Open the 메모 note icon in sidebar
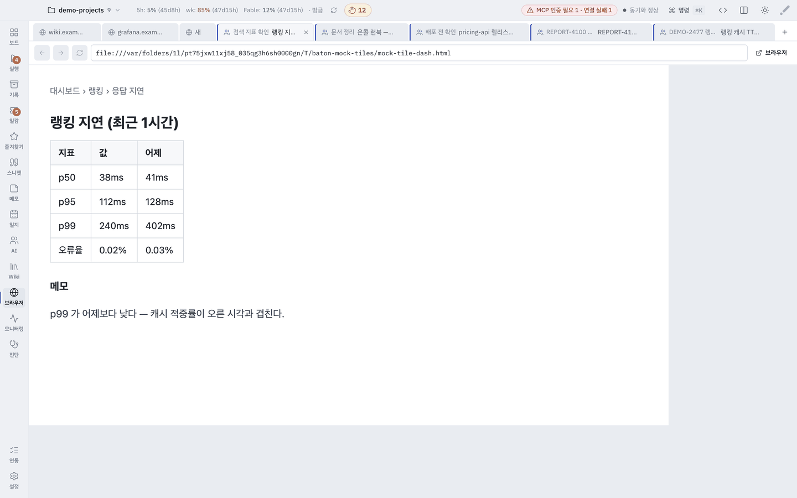The height and width of the screenshot is (498, 797). pos(14,193)
